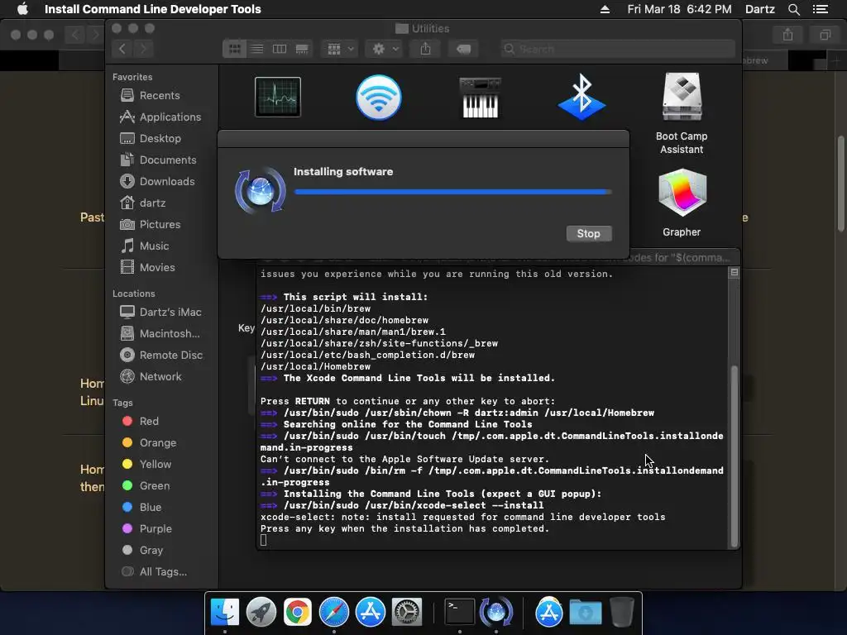
Task: Go back in Finder Utilities window
Action: click(122, 49)
